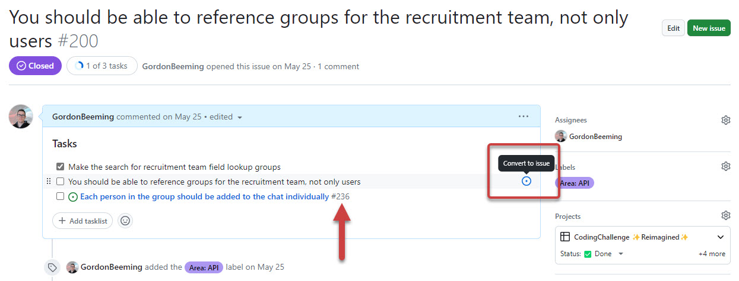Open the Projects settings gear

coord(725,216)
